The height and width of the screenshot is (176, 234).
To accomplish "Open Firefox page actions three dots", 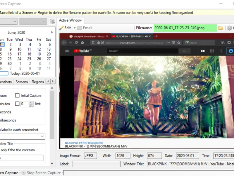I will (168, 43).
